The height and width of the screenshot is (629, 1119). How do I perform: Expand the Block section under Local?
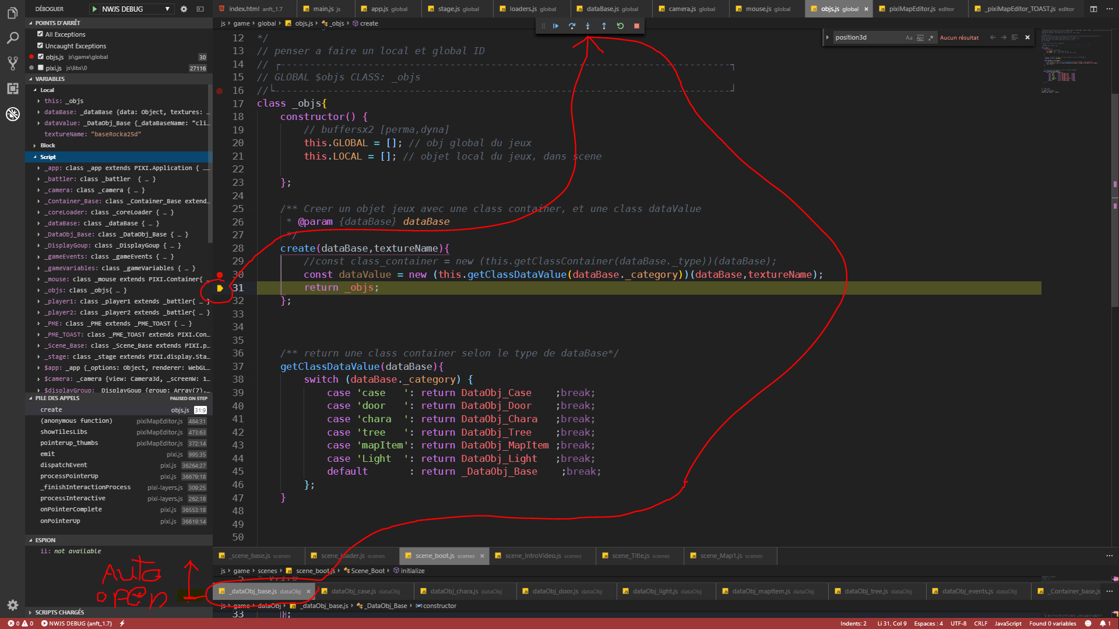tap(34, 145)
